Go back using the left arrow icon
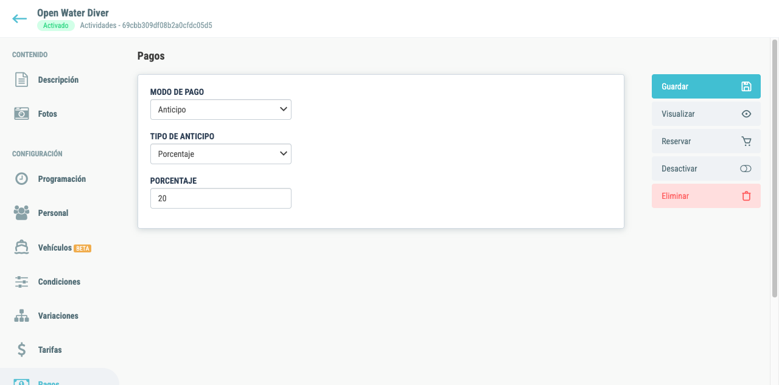Image resolution: width=779 pixels, height=385 pixels. pos(19,19)
